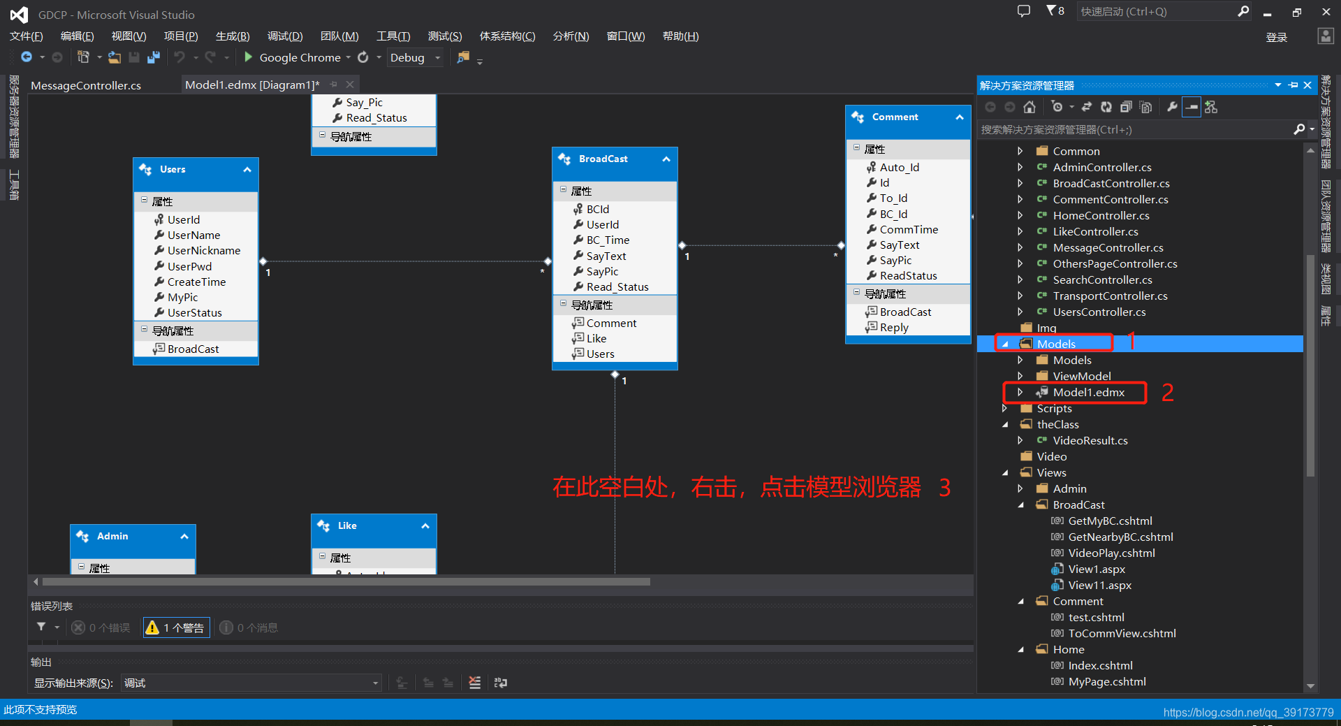Collapse the BroadCast entity box chevron
This screenshot has height=726, width=1341.
(x=666, y=159)
